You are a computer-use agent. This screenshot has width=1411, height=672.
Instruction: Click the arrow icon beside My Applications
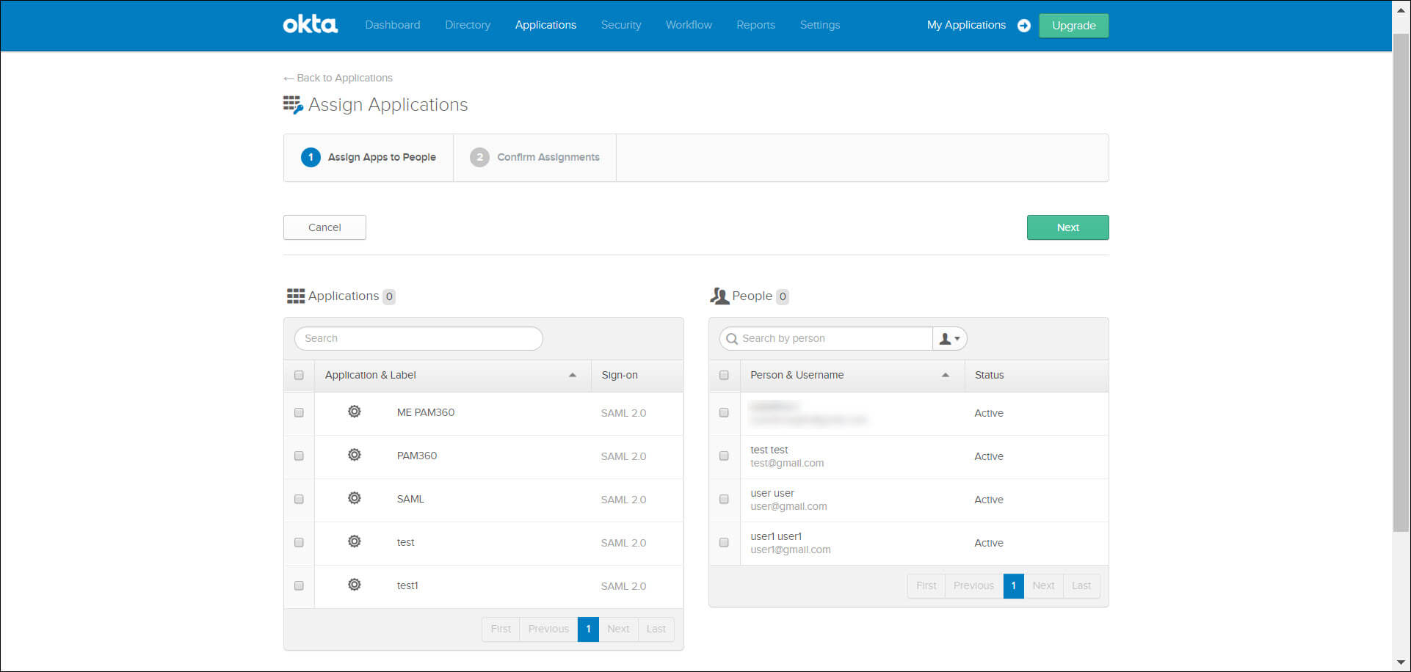[x=1023, y=26]
